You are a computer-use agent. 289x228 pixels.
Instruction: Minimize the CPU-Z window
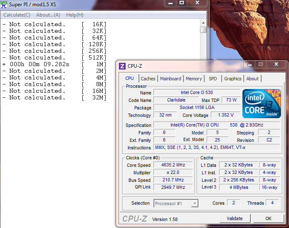click(249, 64)
